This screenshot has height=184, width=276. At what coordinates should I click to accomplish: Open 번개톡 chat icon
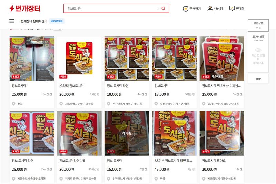point(232,8)
